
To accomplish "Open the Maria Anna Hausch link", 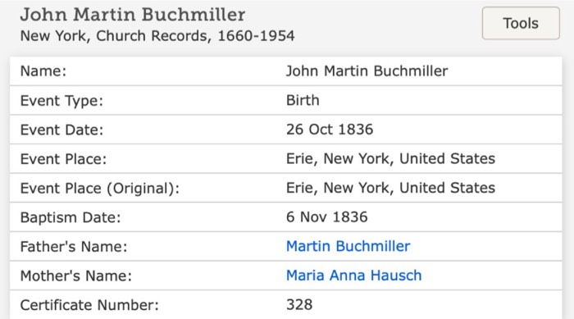I will click(353, 276).
